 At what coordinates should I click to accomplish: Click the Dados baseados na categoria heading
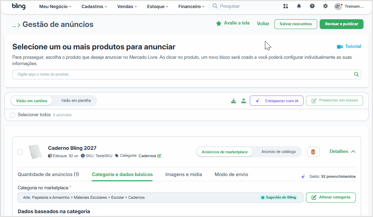click(x=54, y=211)
